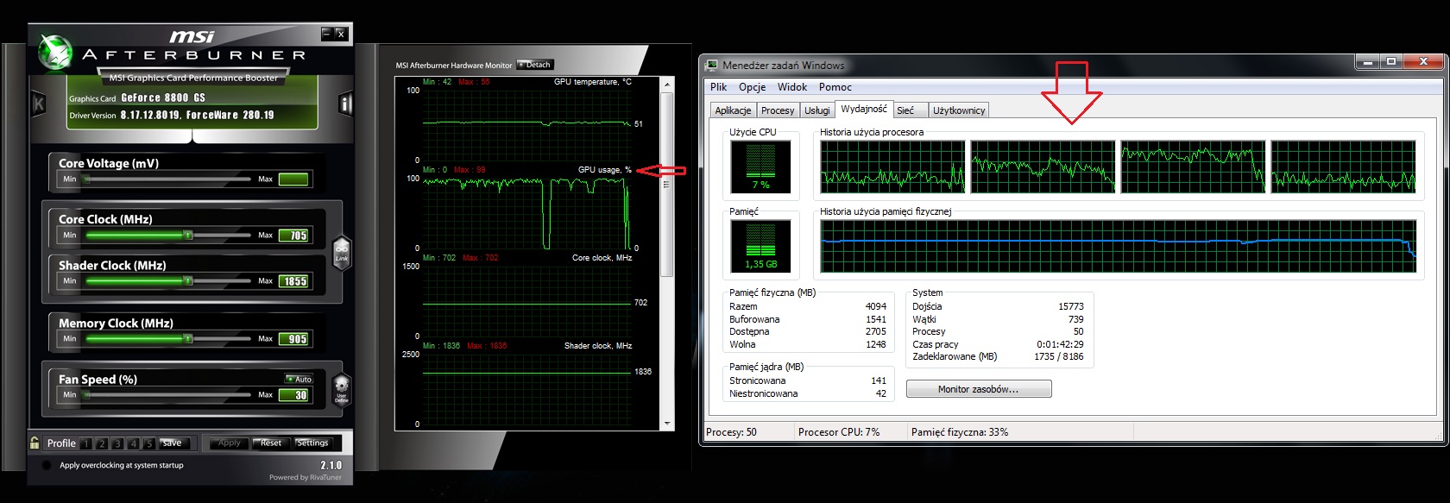Click the Memory Clock value field 905

point(293,339)
